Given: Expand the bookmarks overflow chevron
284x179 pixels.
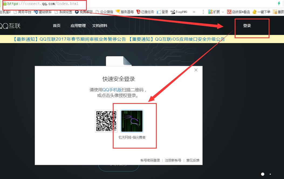Looking at the screenshot, I should tap(194, 12).
